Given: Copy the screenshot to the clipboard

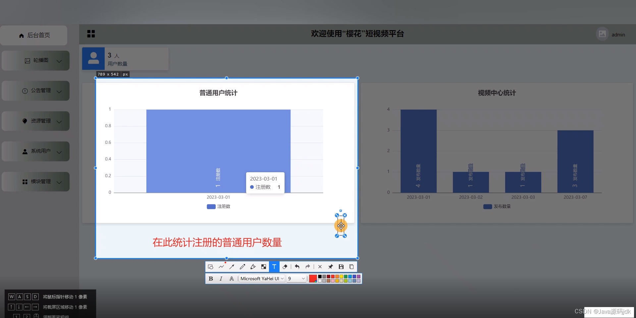Looking at the screenshot, I should pyautogui.click(x=351, y=267).
